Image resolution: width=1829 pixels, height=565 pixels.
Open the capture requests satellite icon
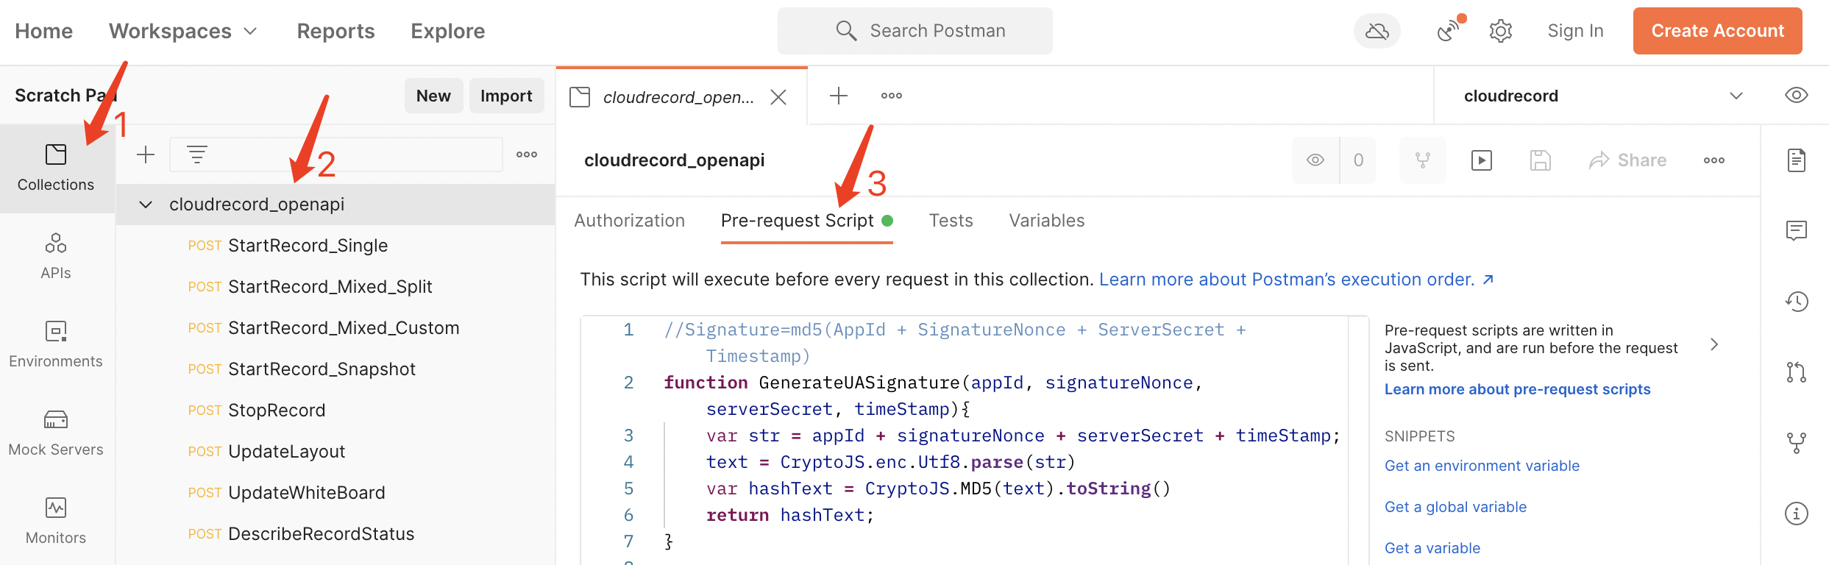[1448, 31]
